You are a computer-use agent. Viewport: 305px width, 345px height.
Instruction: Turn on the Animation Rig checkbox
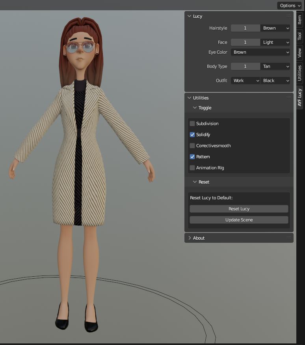click(x=192, y=168)
